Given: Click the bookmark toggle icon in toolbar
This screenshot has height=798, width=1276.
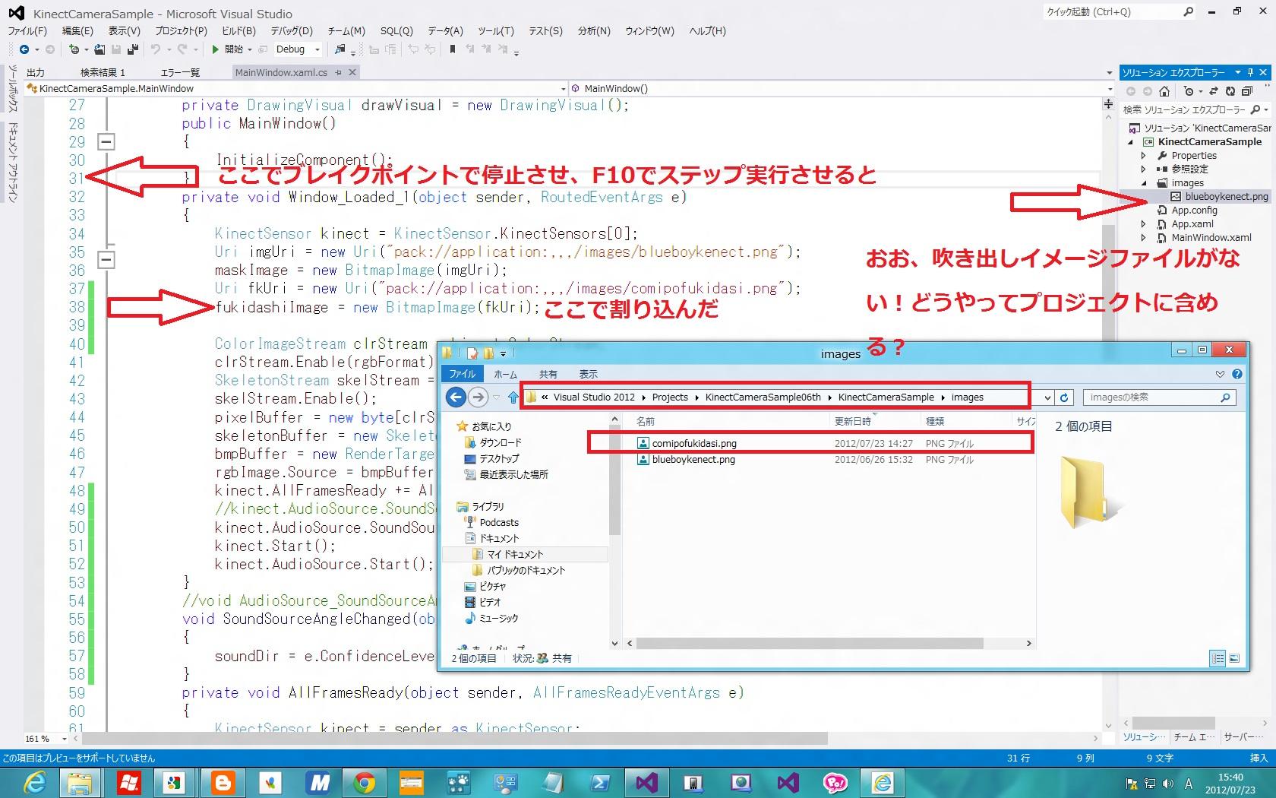Looking at the screenshot, I should pyautogui.click(x=453, y=49).
